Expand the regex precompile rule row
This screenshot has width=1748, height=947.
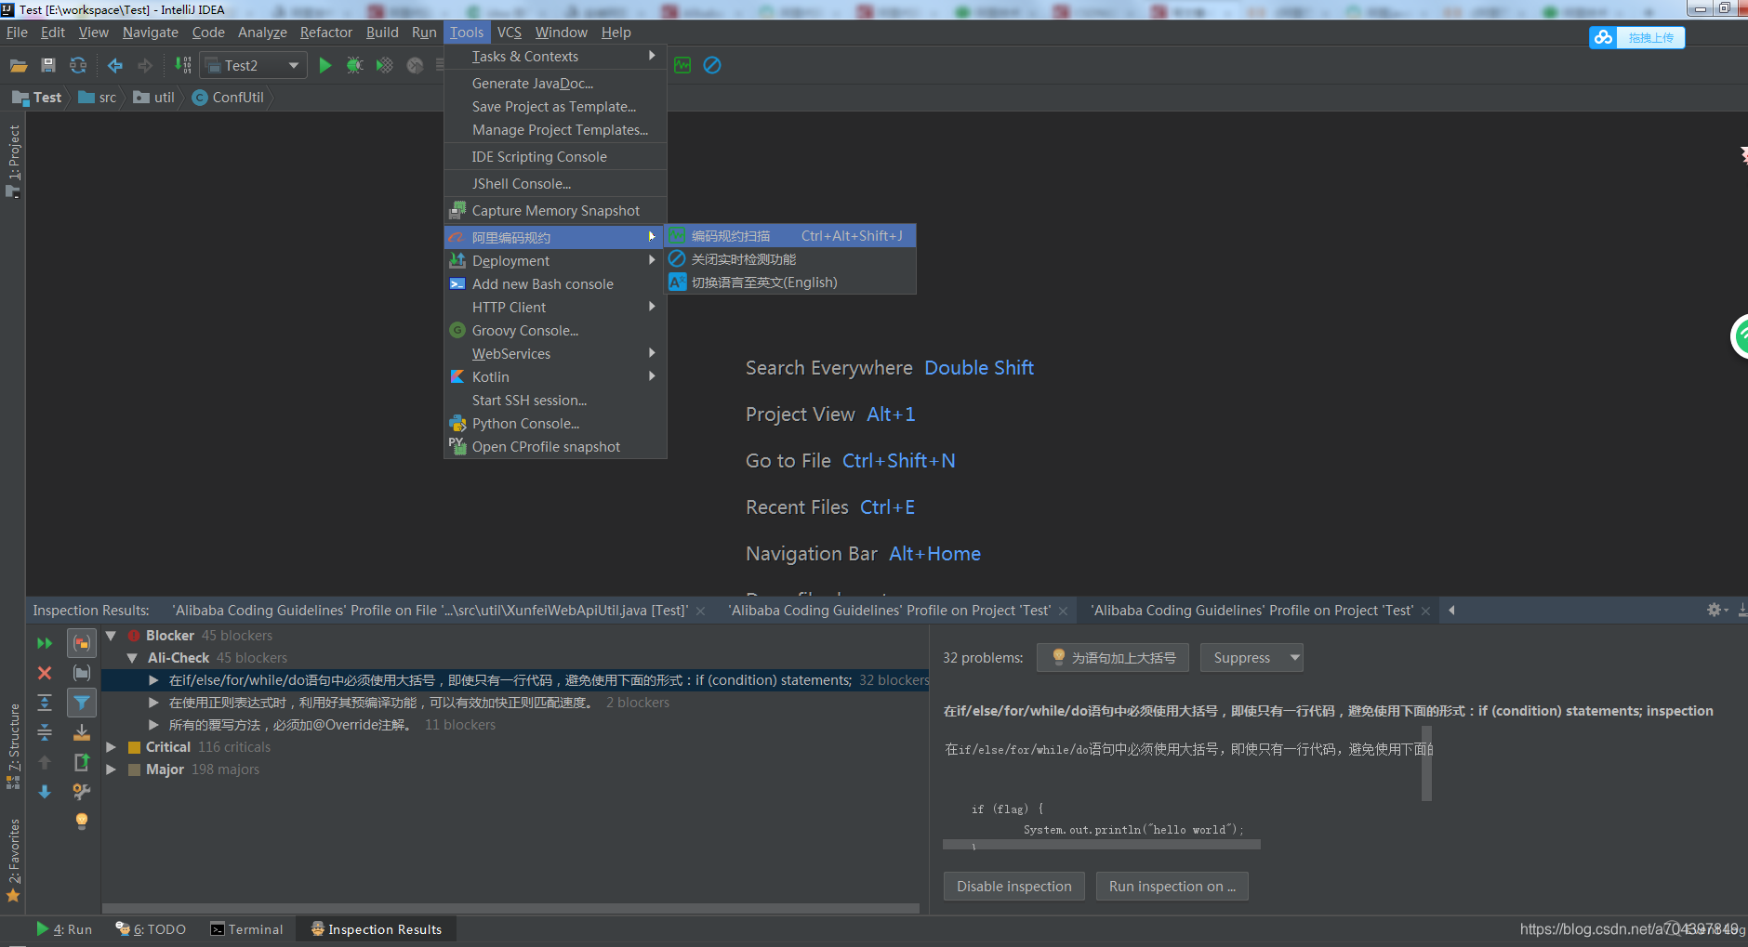click(x=153, y=703)
